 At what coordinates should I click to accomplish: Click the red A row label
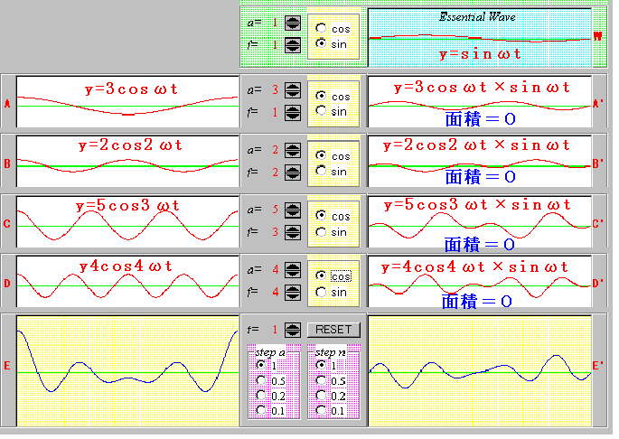tap(7, 104)
